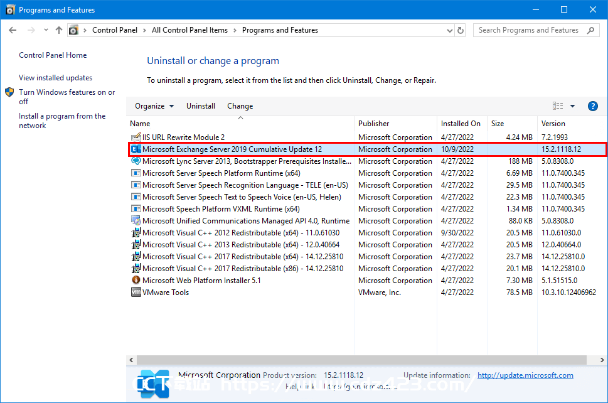
Task: Click the 78.5 MB size cell
Action: pos(519,293)
